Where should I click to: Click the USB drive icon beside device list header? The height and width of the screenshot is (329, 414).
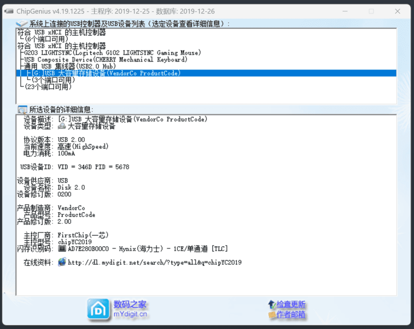pyautogui.click(x=22, y=23)
